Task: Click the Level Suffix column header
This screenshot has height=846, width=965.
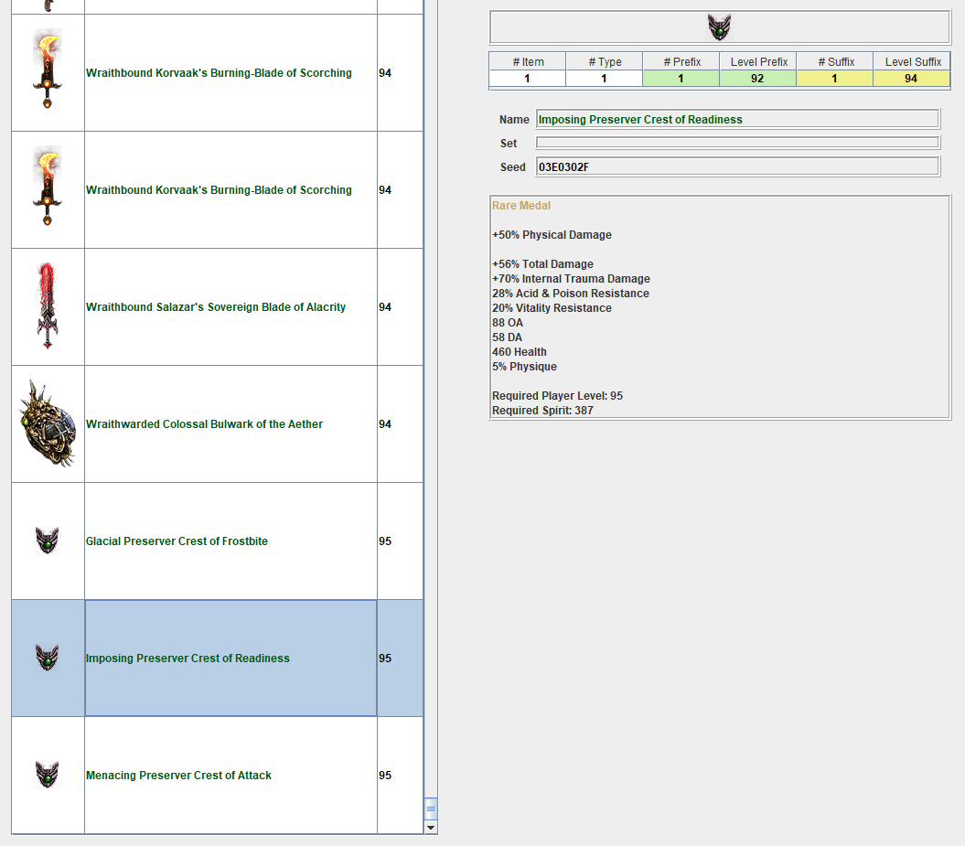Action: pyautogui.click(x=912, y=62)
